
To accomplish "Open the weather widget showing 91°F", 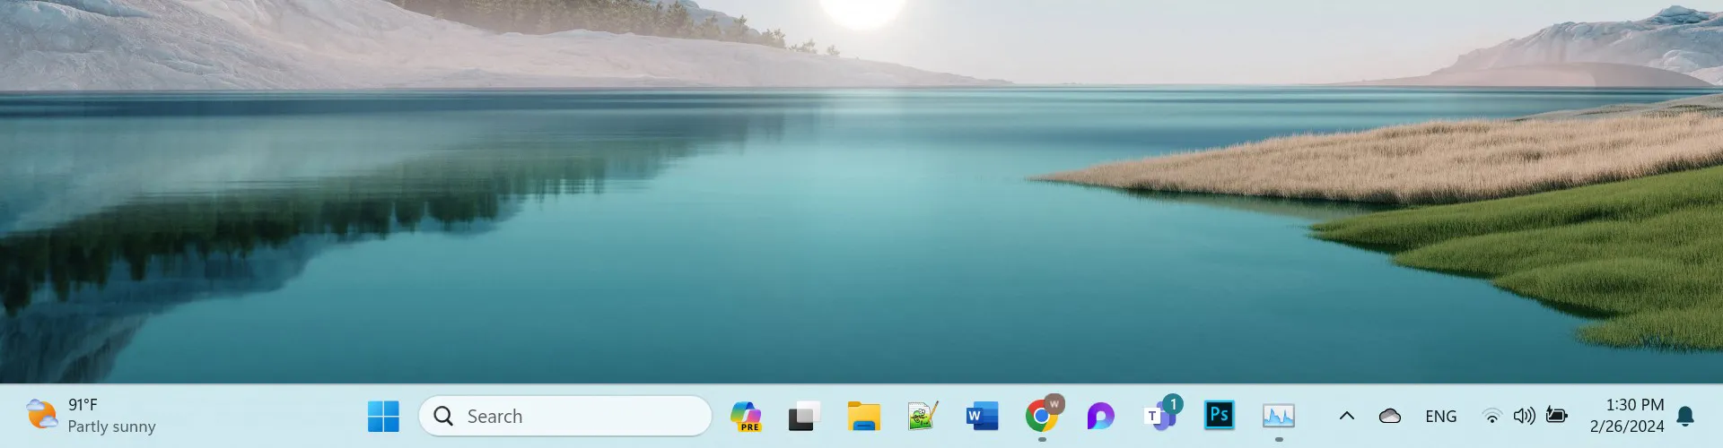I will click(91, 416).
